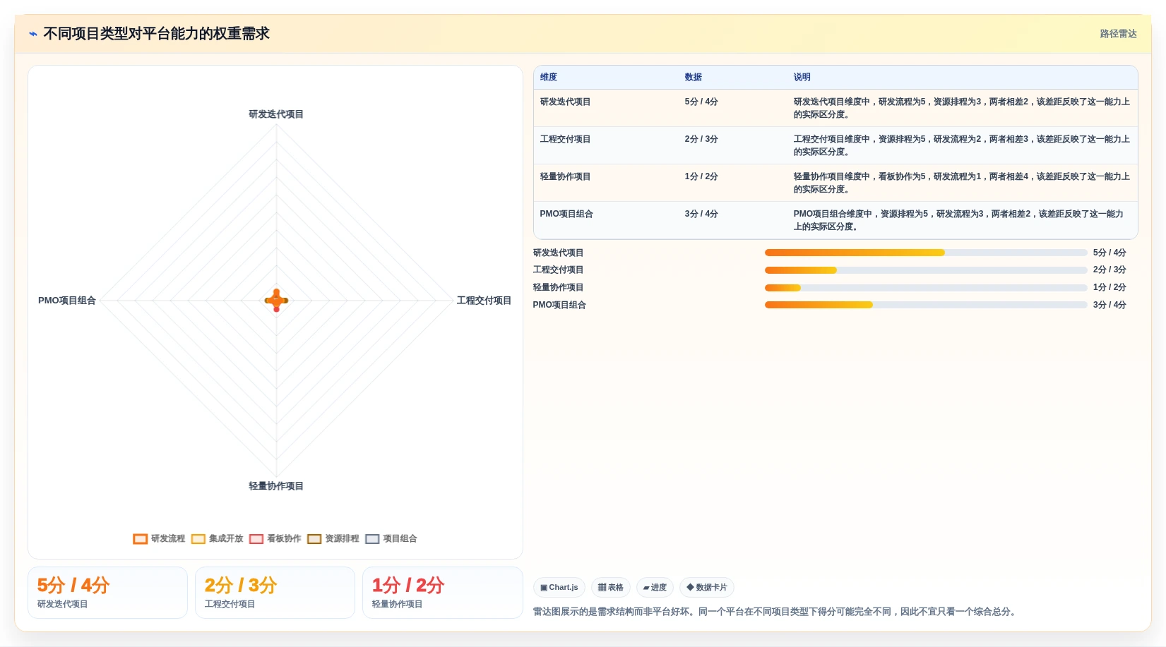Image resolution: width=1166 pixels, height=647 pixels.
Task: Click the title 不同项目类型对平台能力的权重需求
Action: pyautogui.click(x=156, y=34)
